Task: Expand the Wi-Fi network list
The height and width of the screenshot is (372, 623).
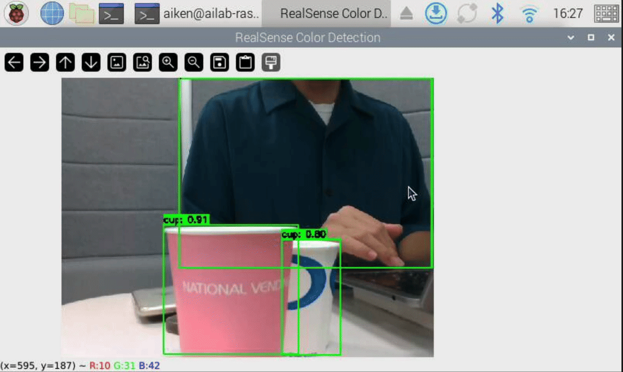Action: pos(529,14)
